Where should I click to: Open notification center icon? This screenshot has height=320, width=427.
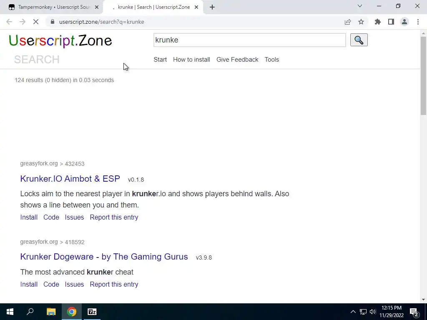(414, 312)
